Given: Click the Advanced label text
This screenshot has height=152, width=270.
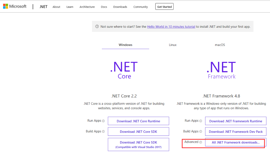Looking at the screenshot, I should coord(191,142).
